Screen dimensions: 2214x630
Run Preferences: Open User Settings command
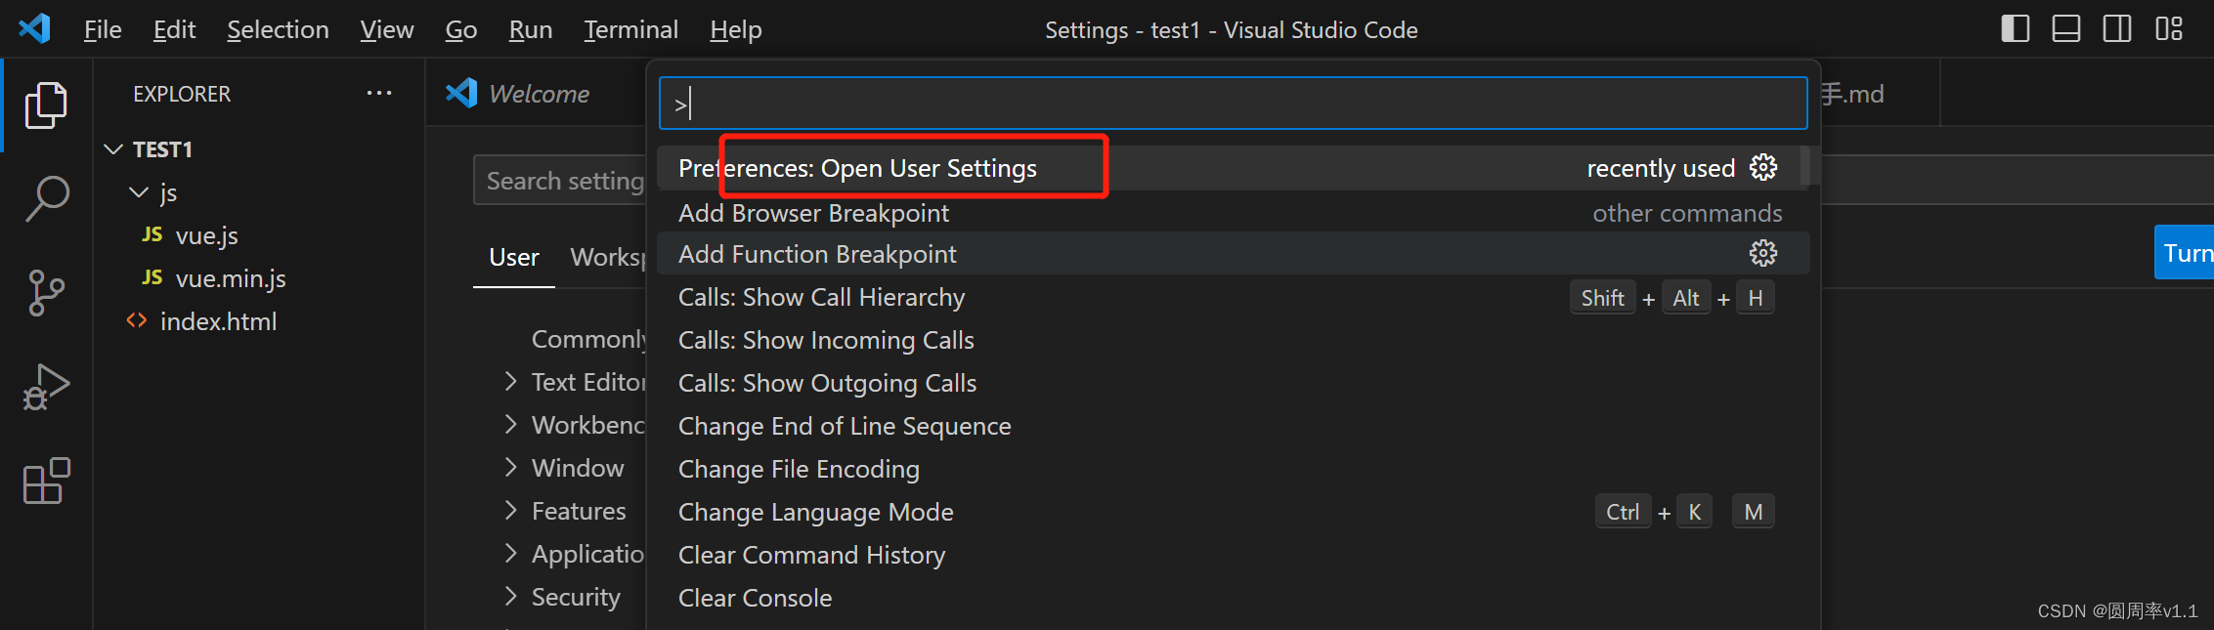857,169
